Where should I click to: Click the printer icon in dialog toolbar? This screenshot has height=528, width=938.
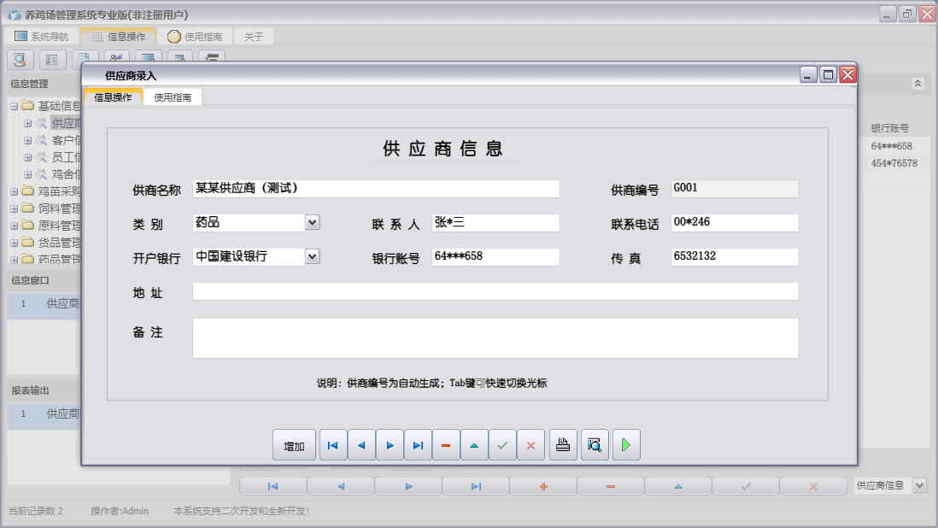click(563, 445)
